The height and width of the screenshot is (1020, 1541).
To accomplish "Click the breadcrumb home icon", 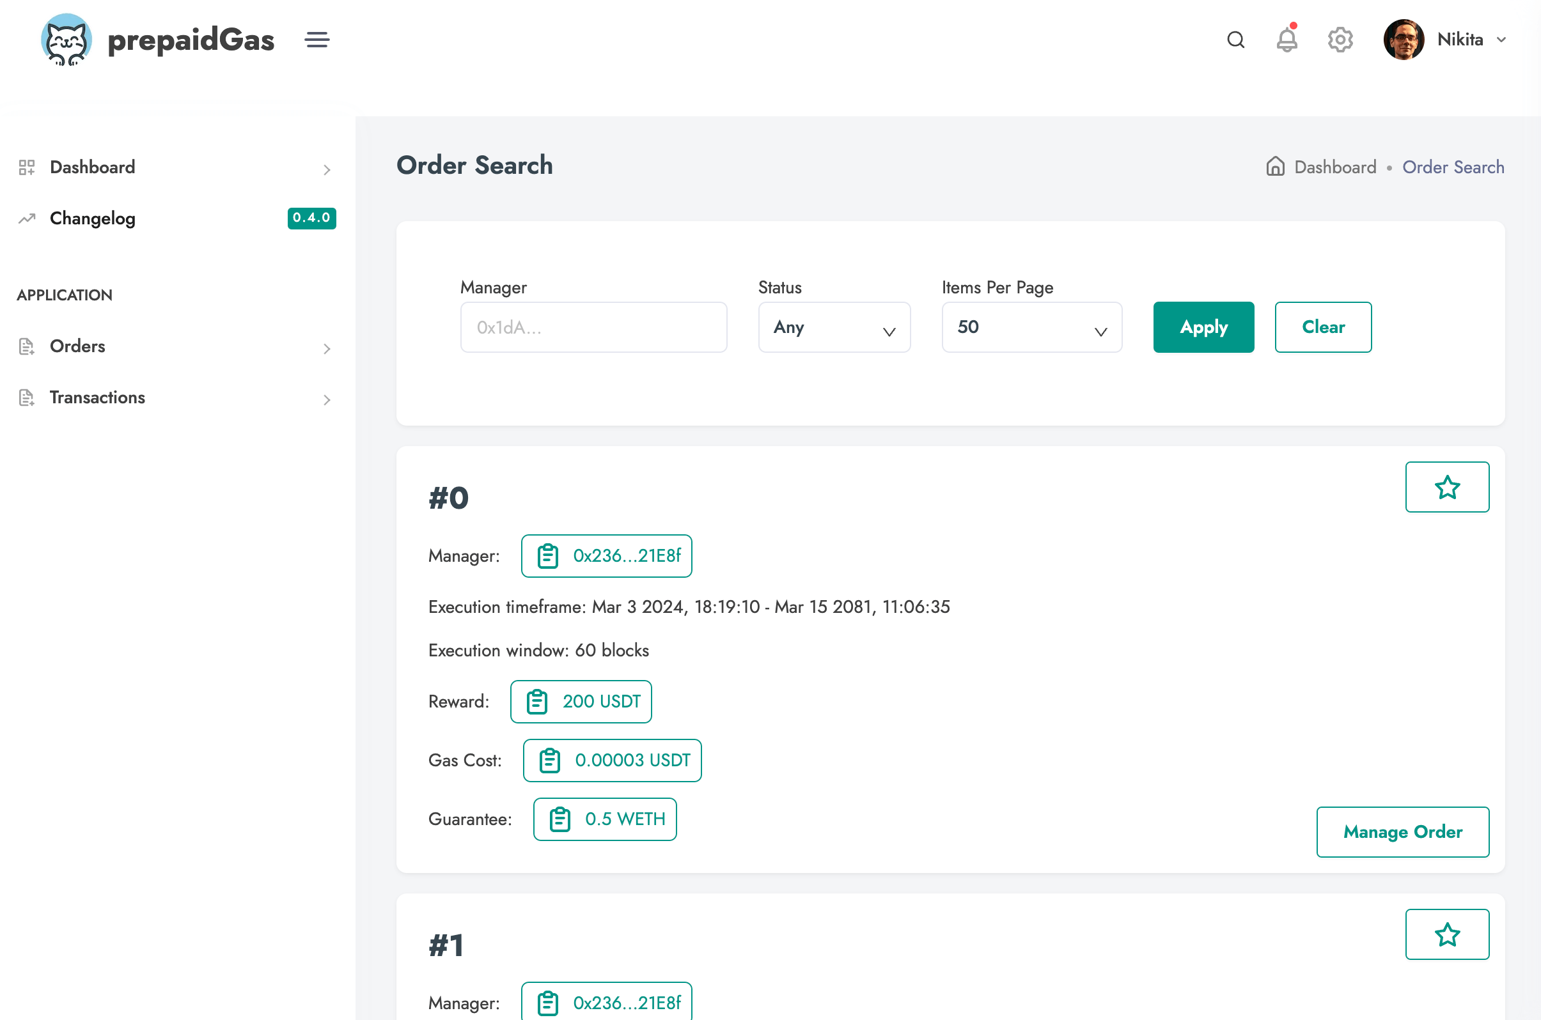I will coord(1275,167).
